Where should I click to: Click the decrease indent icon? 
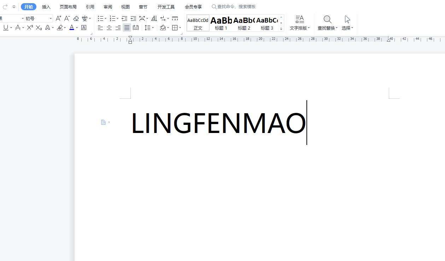(124, 18)
